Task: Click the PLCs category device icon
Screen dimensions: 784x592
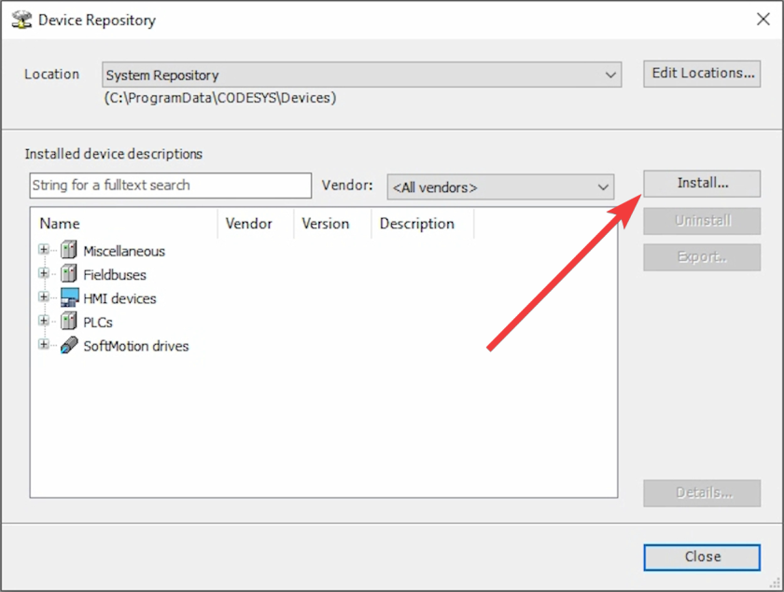Action: tap(69, 321)
